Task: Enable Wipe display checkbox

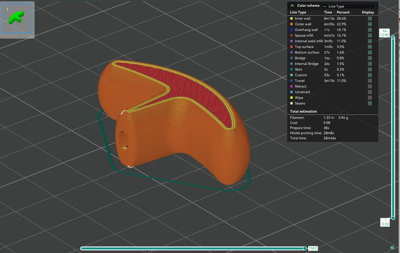Action: (x=370, y=98)
